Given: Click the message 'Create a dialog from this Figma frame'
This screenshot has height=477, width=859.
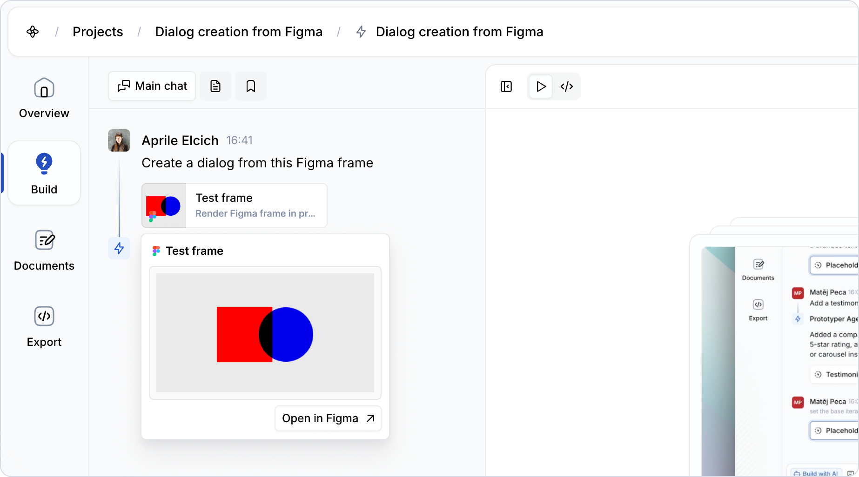Looking at the screenshot, I should (257, 163).
